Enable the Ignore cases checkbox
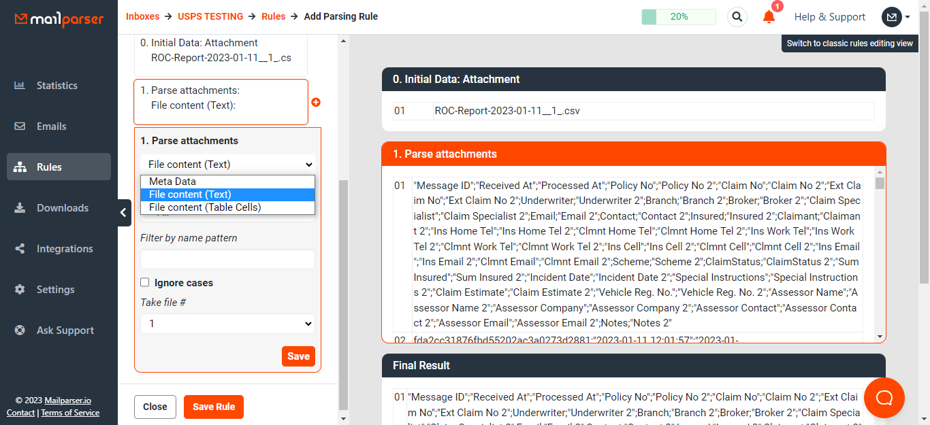The width and height of the screenshot is (930, 425). pos(145,282)
